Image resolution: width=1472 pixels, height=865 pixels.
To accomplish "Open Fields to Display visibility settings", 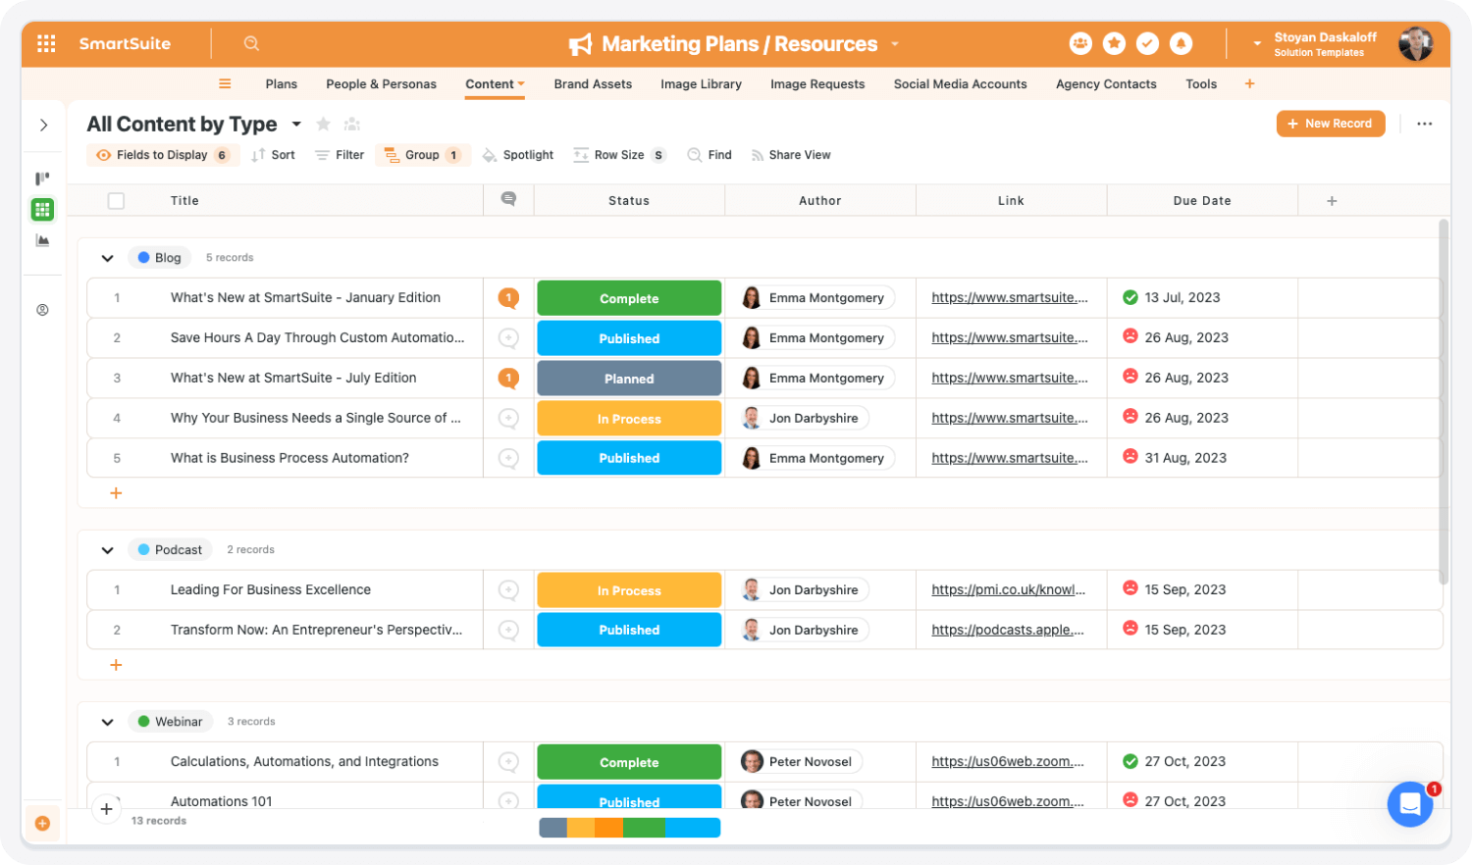I will (x=163, y=155).
